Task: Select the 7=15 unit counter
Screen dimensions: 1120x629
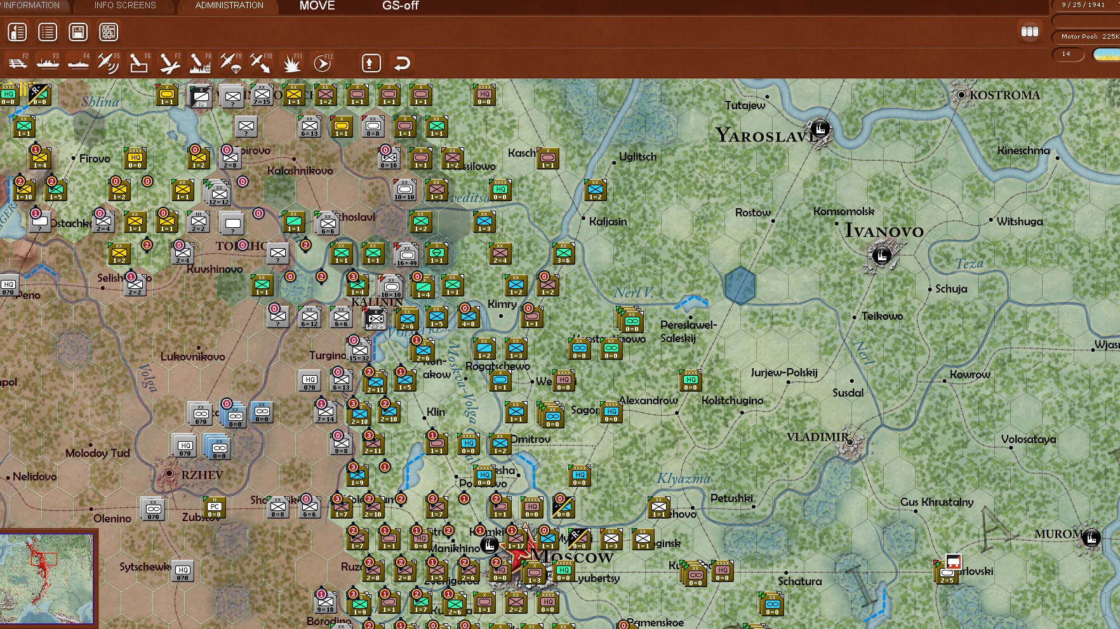Action: coord(262,95)
